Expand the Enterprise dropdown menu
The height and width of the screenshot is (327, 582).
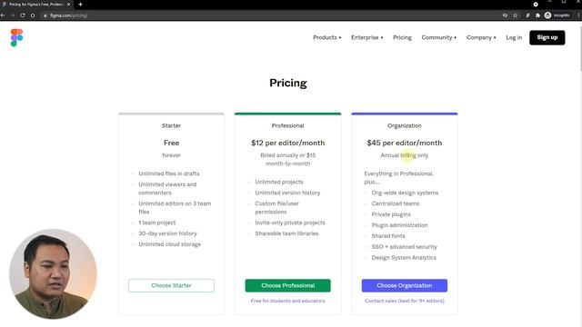367,37
